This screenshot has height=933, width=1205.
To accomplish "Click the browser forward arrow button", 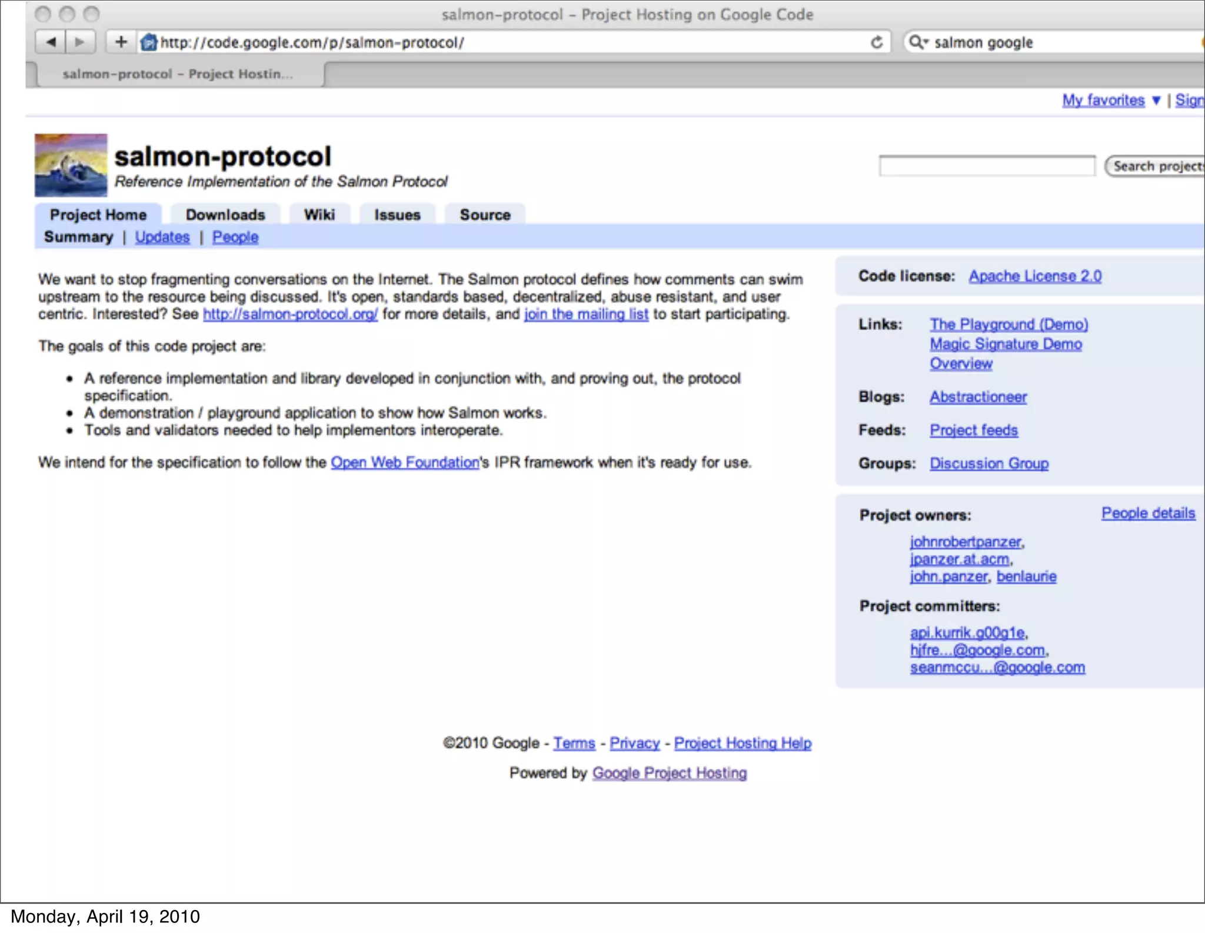I will (80, 42).
